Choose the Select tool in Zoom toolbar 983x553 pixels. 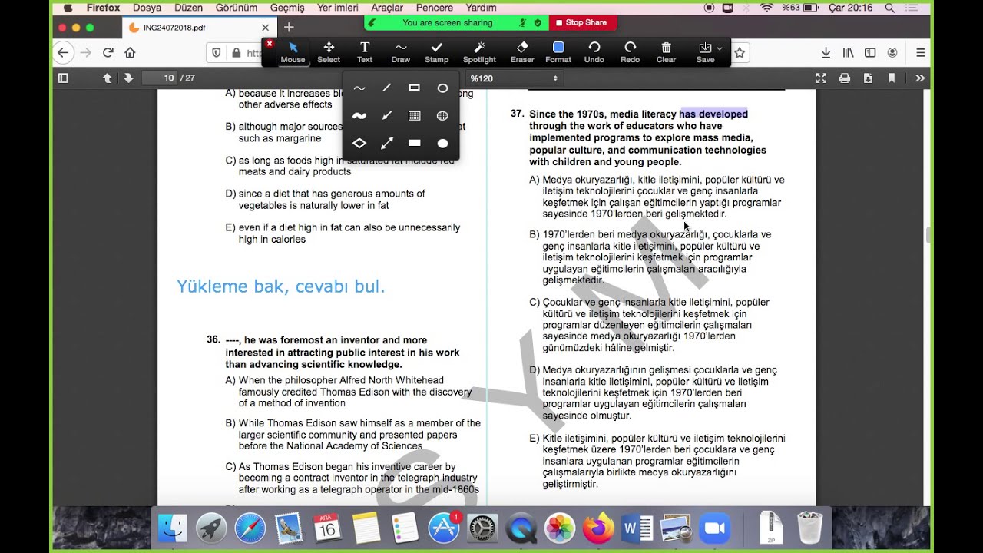(329, 52)
